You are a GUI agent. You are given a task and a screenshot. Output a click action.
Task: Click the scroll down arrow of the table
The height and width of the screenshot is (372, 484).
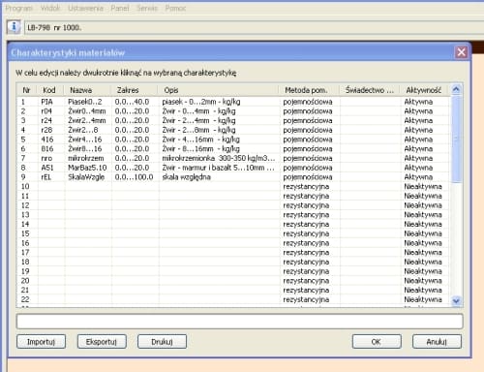456,301
